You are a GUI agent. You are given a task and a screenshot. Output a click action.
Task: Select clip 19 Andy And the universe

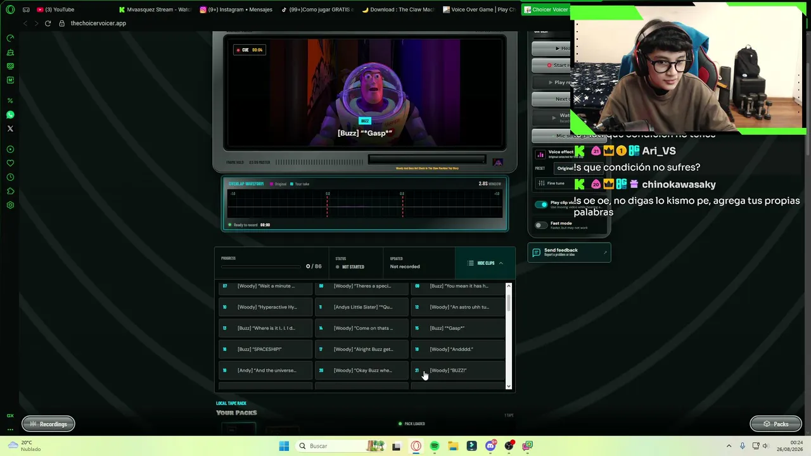pyautogui.click(x=265, y=370)
